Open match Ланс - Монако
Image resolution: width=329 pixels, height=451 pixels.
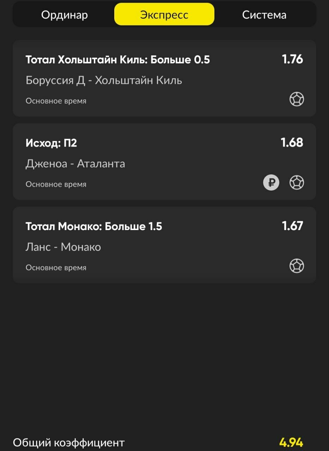click(x=63, y=247)
